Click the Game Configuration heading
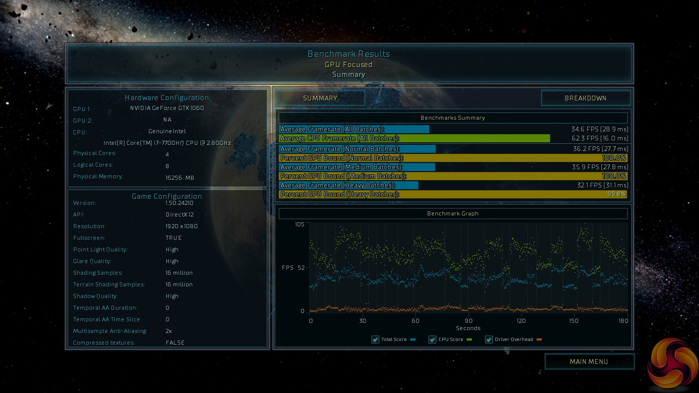This screenshot has width=699, height=393. point(167,196)
